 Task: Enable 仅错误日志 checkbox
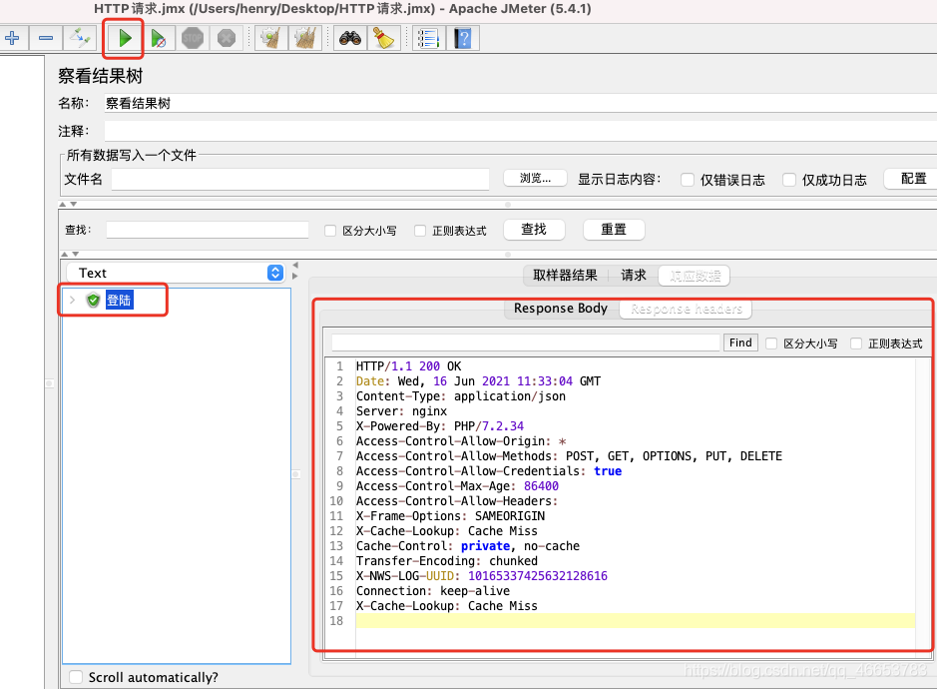[x=688, y=180]
